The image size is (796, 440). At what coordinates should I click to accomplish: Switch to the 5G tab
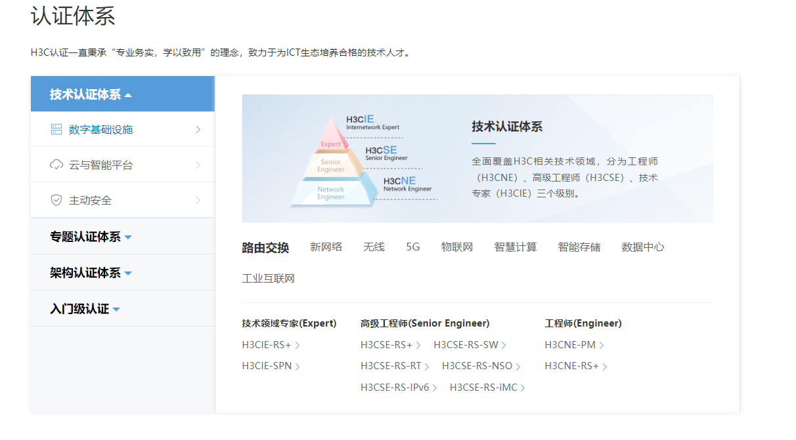[413, 247]
